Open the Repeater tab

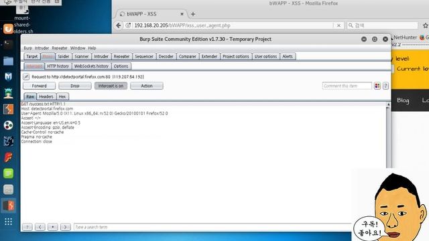[121, 56]
